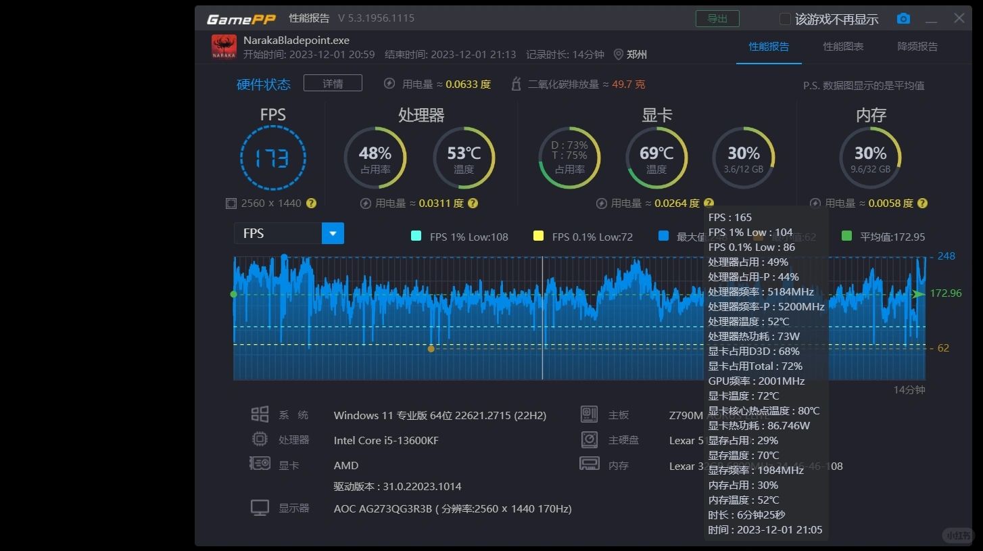Click the GPU 69℃ 温度 gauge
This screenshot has width=983, height=551.
[x=656, y=158]
